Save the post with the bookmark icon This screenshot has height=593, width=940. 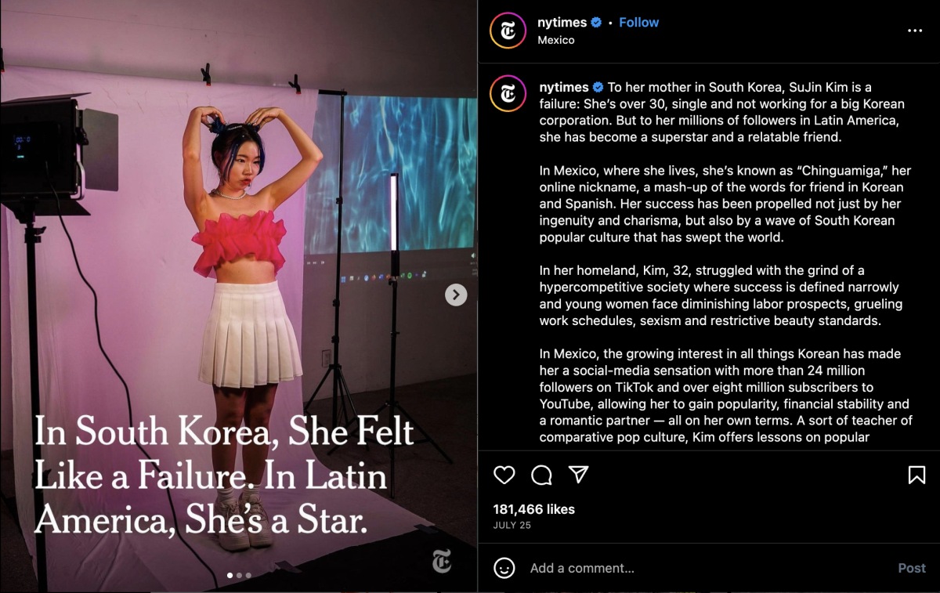click(x=916, y=475)
